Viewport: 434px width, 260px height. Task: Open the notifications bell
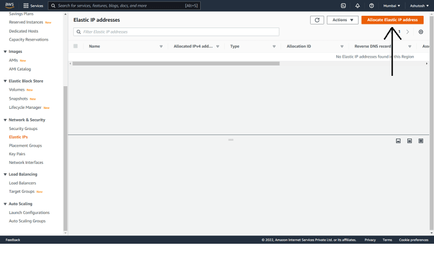pyautogui.click(x=358, y=5)
